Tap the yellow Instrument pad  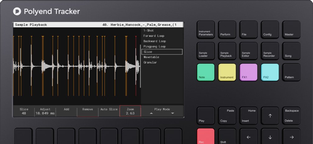[x=227, y=72]
